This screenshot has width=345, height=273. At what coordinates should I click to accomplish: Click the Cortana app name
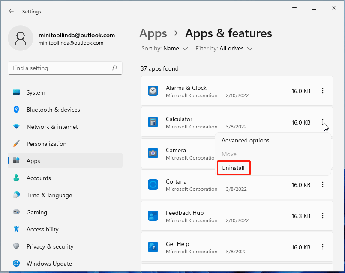click(176, 181)
